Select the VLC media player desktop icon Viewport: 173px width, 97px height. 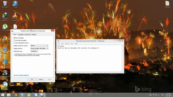(x=15, y=17)
